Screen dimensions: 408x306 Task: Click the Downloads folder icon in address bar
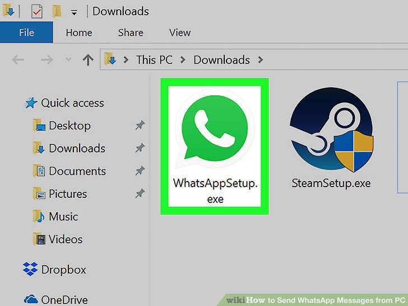pos(110,59)
